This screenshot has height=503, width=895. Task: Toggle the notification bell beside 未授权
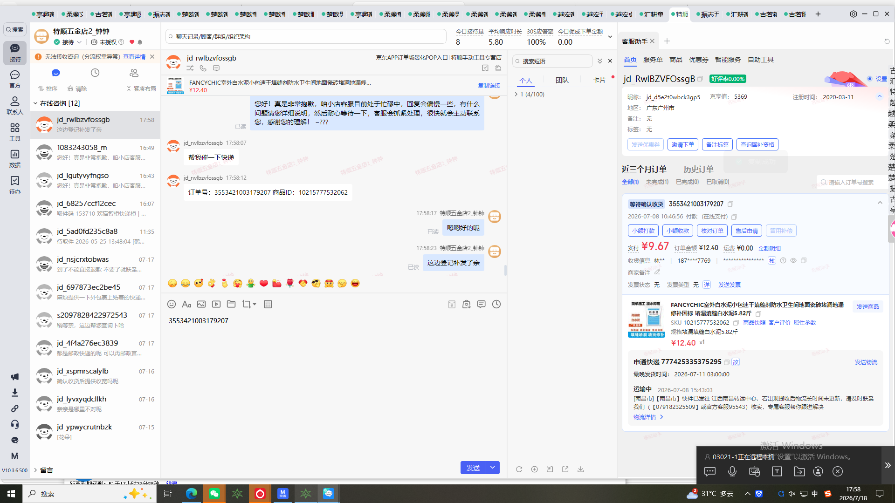(140, 42)
